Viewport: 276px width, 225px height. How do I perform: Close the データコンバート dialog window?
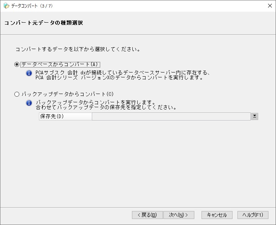[270, 6]
